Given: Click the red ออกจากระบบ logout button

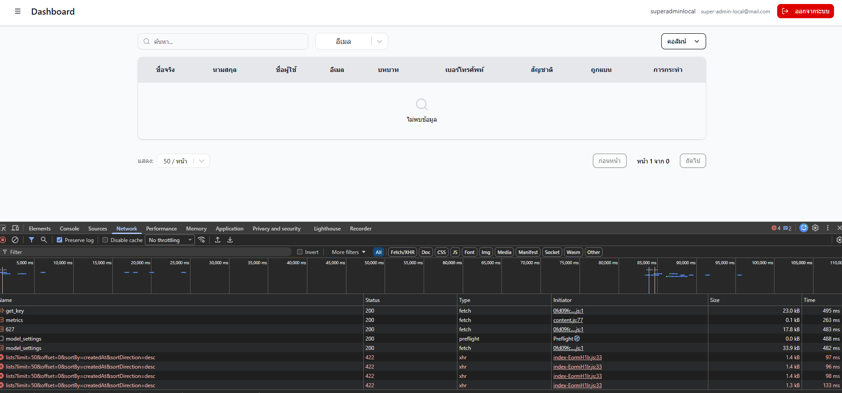Looking at the screenshot, I should pos(805,11).
